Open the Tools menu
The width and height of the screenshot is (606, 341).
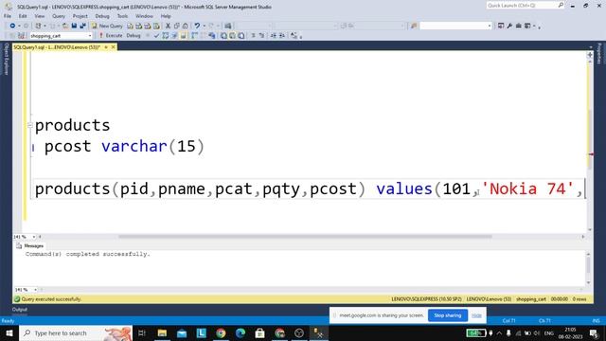122,16
